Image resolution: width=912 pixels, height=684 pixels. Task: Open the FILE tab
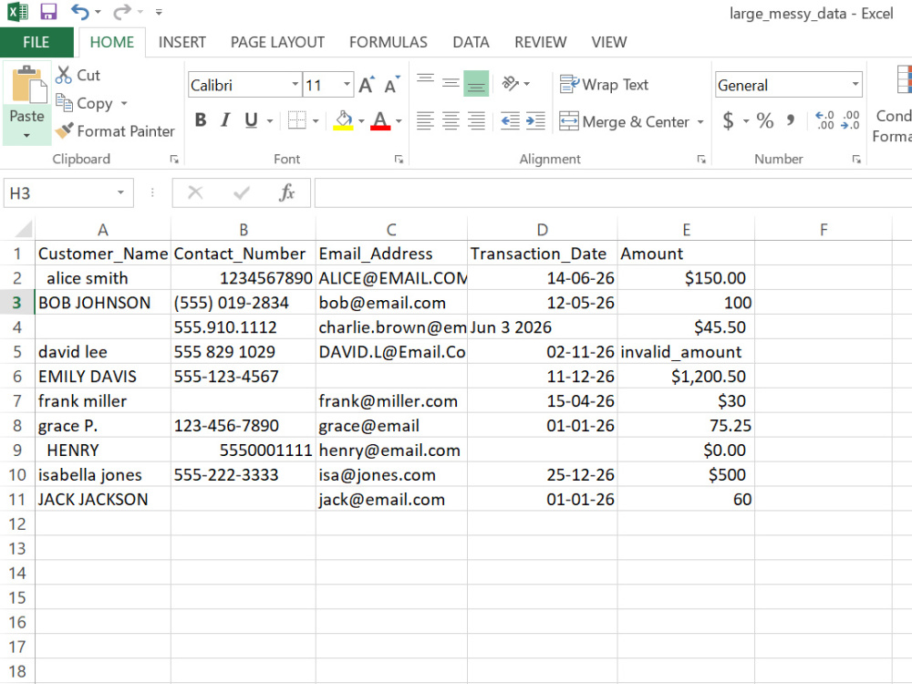coord(36,43)
